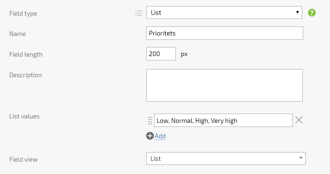Screen dimensions: 330x174
Task: Click the gray arrow on Field view box
Action: click(x=301, y=158)
